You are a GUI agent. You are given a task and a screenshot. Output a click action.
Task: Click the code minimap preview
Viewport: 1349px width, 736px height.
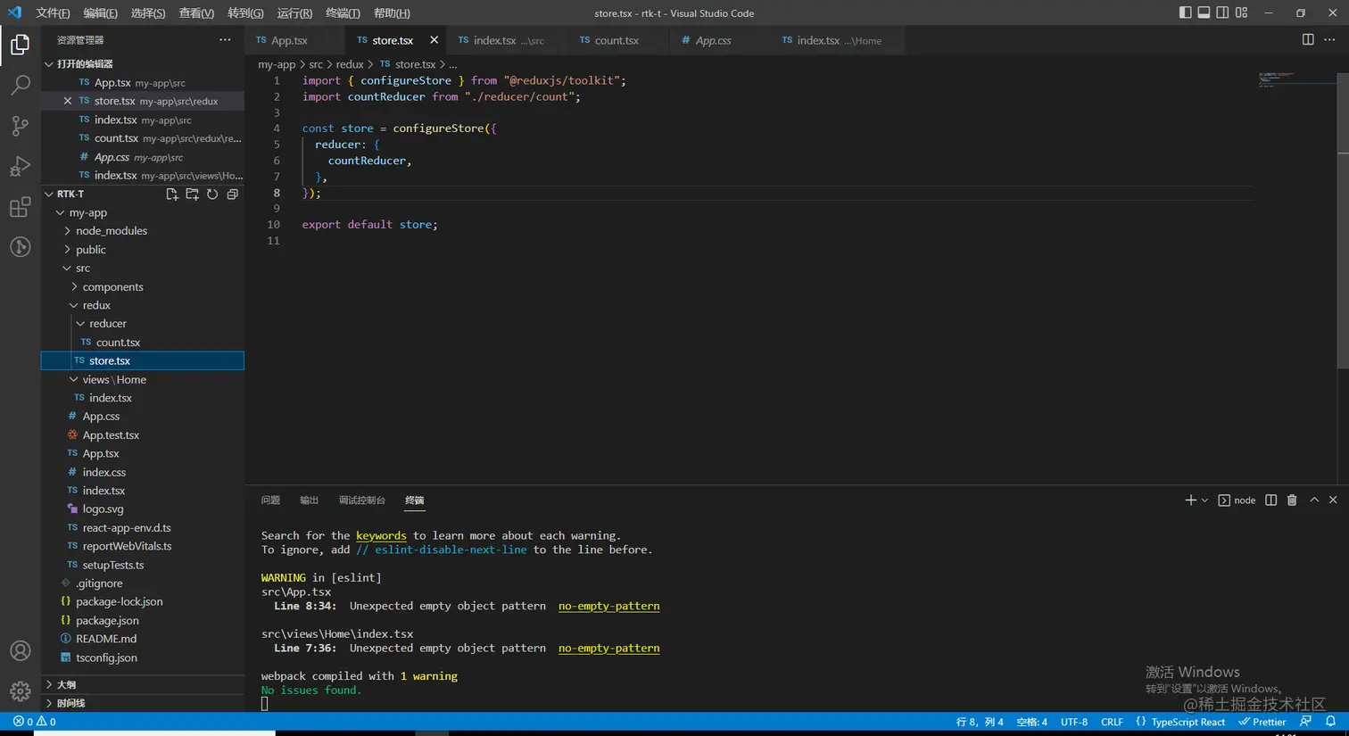[1297, 80]
